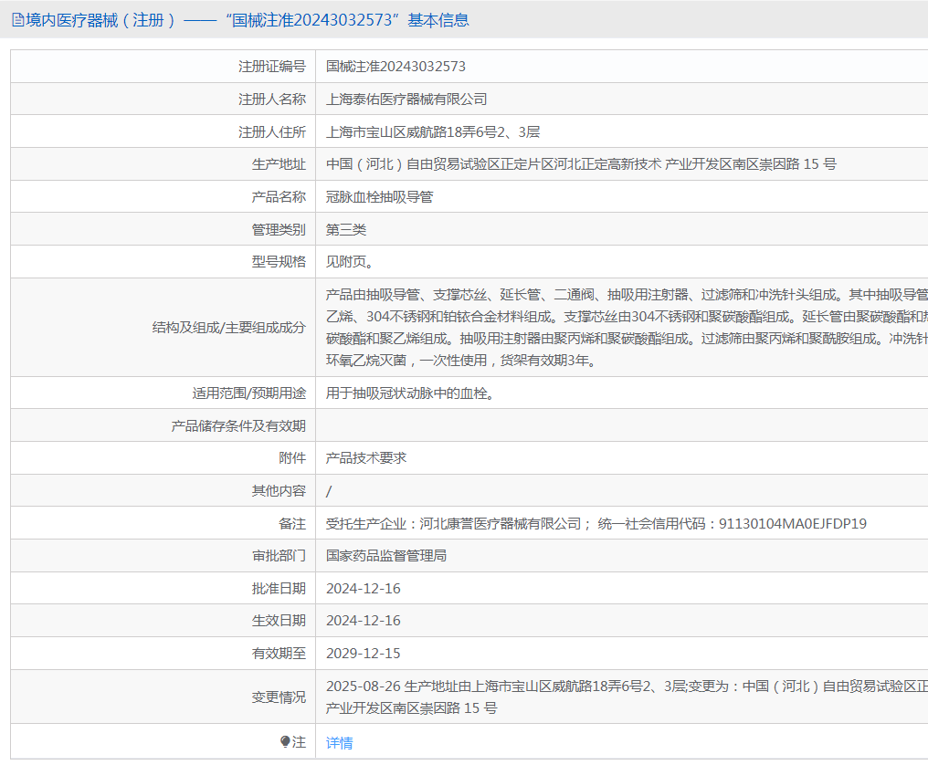Click the credit code 91130104MA0EJFDP19

(x=793, y=524)
